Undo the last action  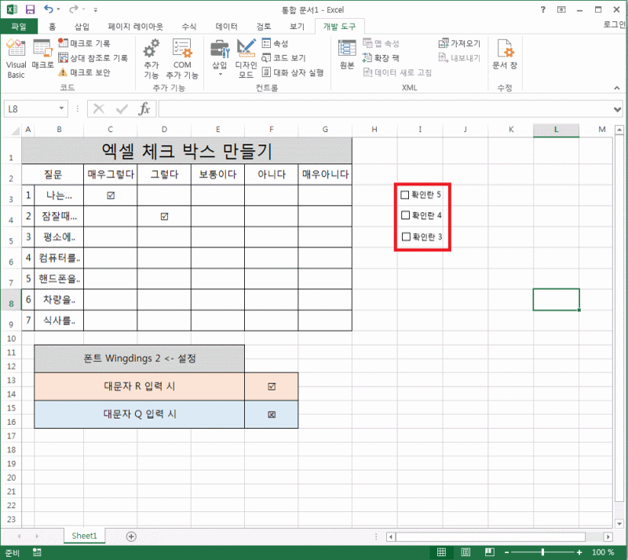coord(49,9)
